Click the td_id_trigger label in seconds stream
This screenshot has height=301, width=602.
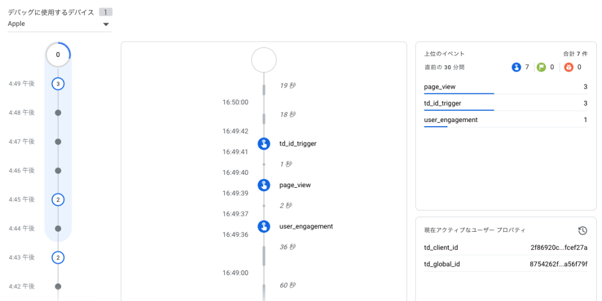click(297, 144)
